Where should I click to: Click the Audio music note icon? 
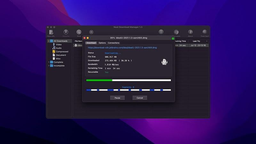coord(54,48)
